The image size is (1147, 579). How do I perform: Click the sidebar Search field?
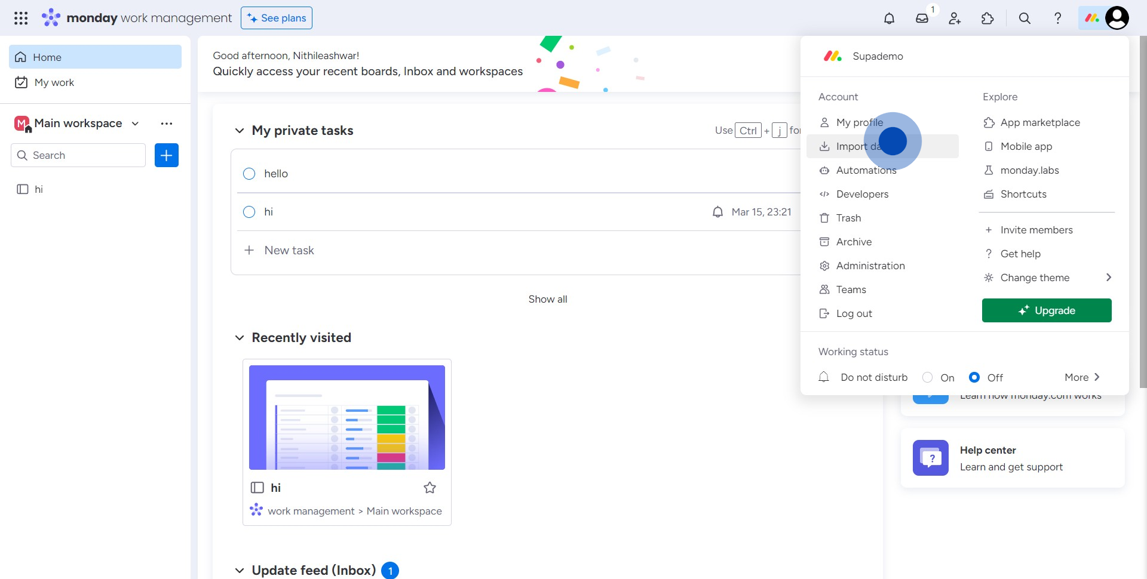pyautogui.click(x=78, y=155)
